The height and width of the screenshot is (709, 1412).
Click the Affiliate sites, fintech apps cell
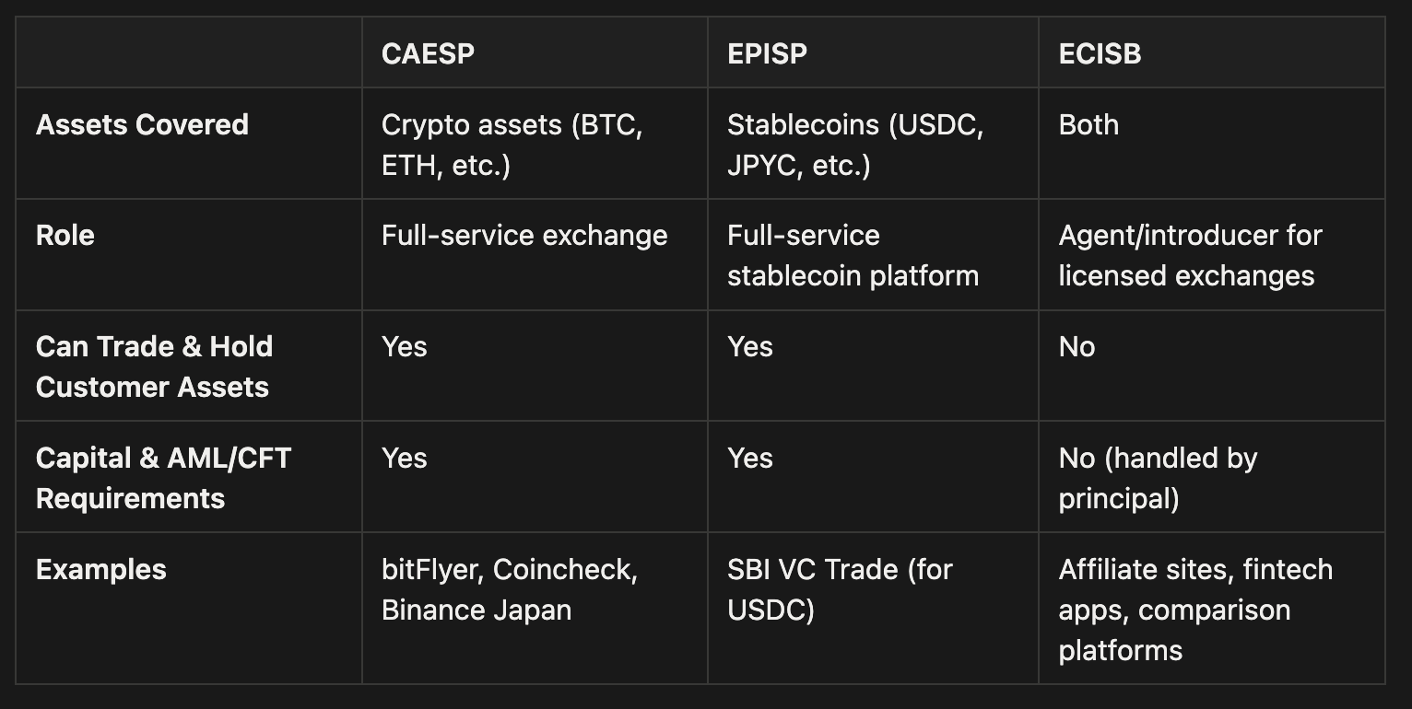pos(1194,610)
